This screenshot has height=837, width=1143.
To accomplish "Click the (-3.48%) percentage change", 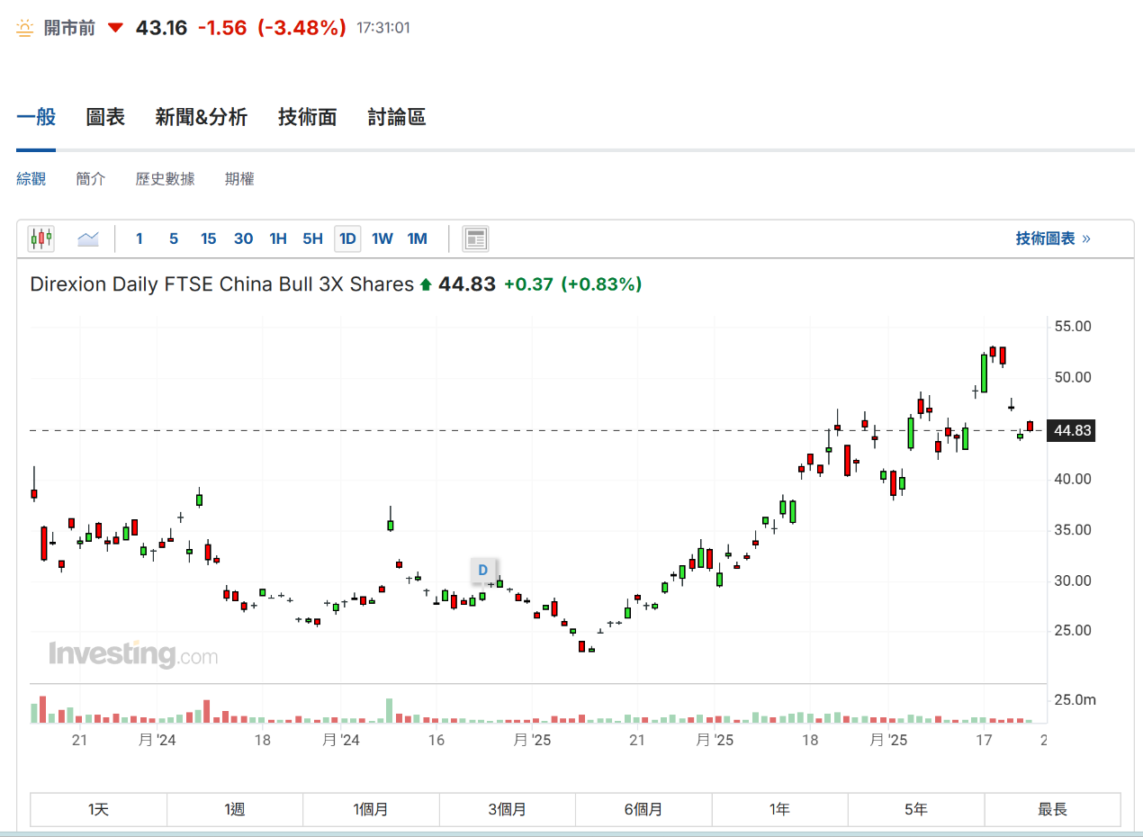I will coord(301,28).
